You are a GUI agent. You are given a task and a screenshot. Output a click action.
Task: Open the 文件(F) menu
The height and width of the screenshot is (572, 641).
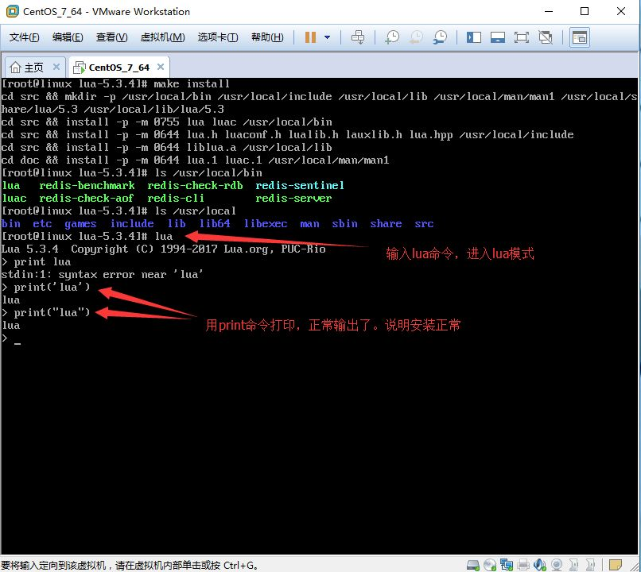[x=24, y=37]
